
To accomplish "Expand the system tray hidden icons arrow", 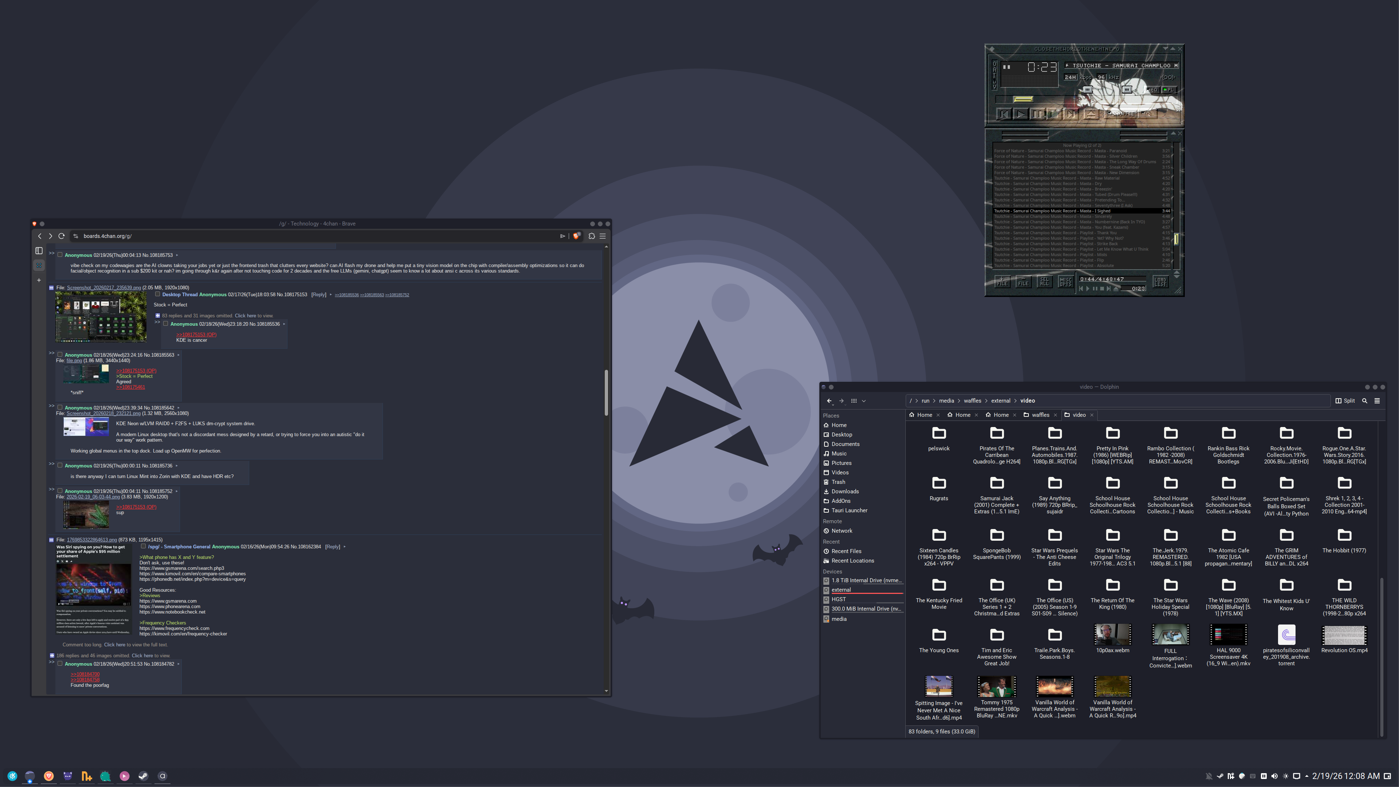I will 1307,776.
